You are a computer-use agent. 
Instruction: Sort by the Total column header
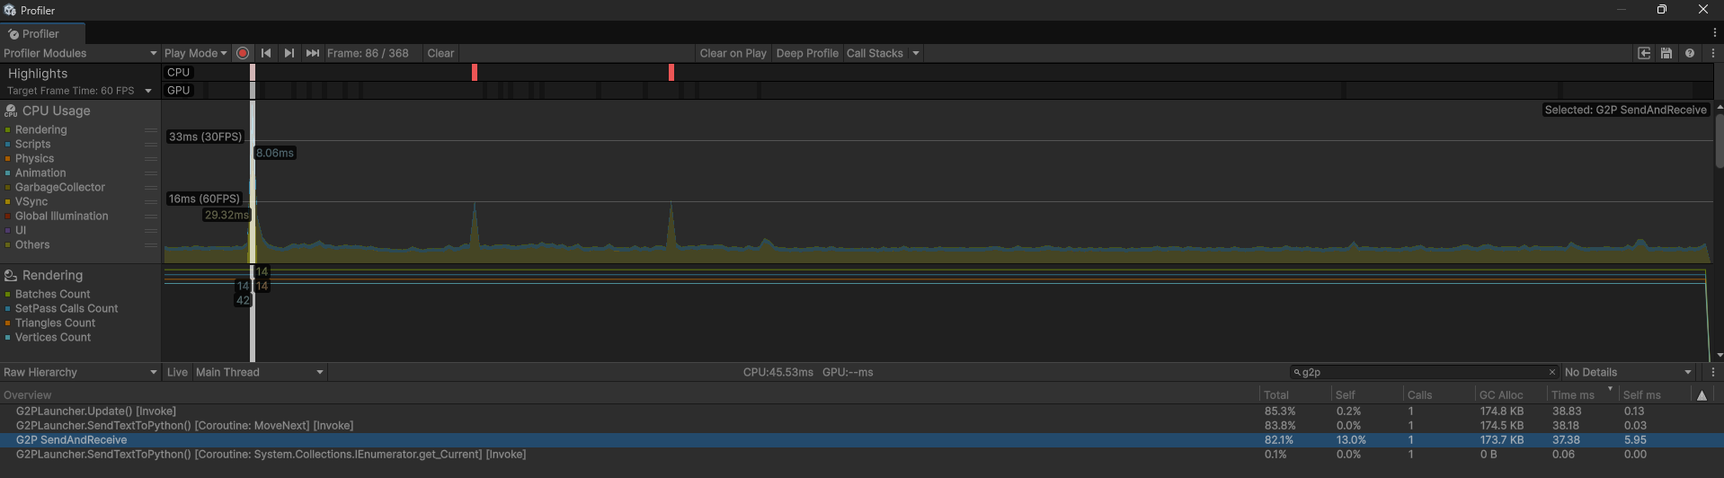click(x=1295, y=395)
